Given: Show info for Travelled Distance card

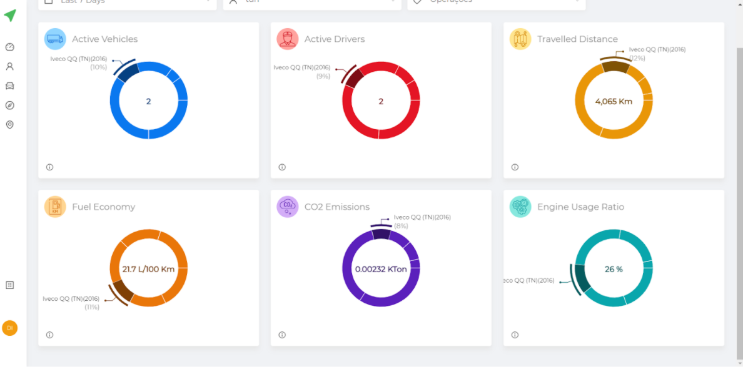Looking at the screenshot, I should (x=515, y=167).
